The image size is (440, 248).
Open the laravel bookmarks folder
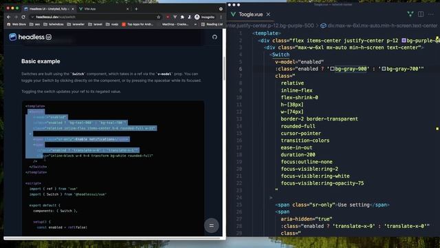96,25
